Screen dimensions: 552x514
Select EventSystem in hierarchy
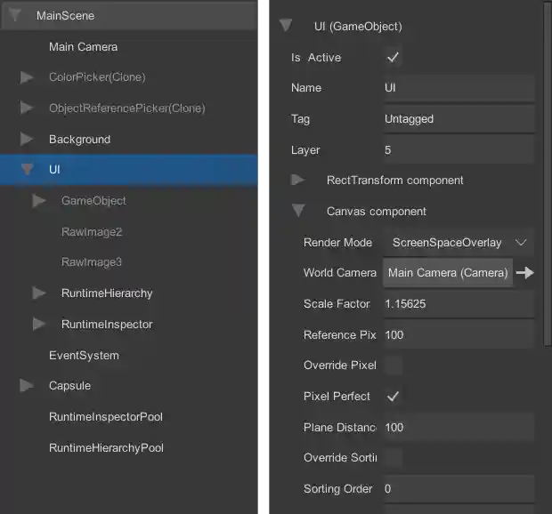tap(84, 355)
